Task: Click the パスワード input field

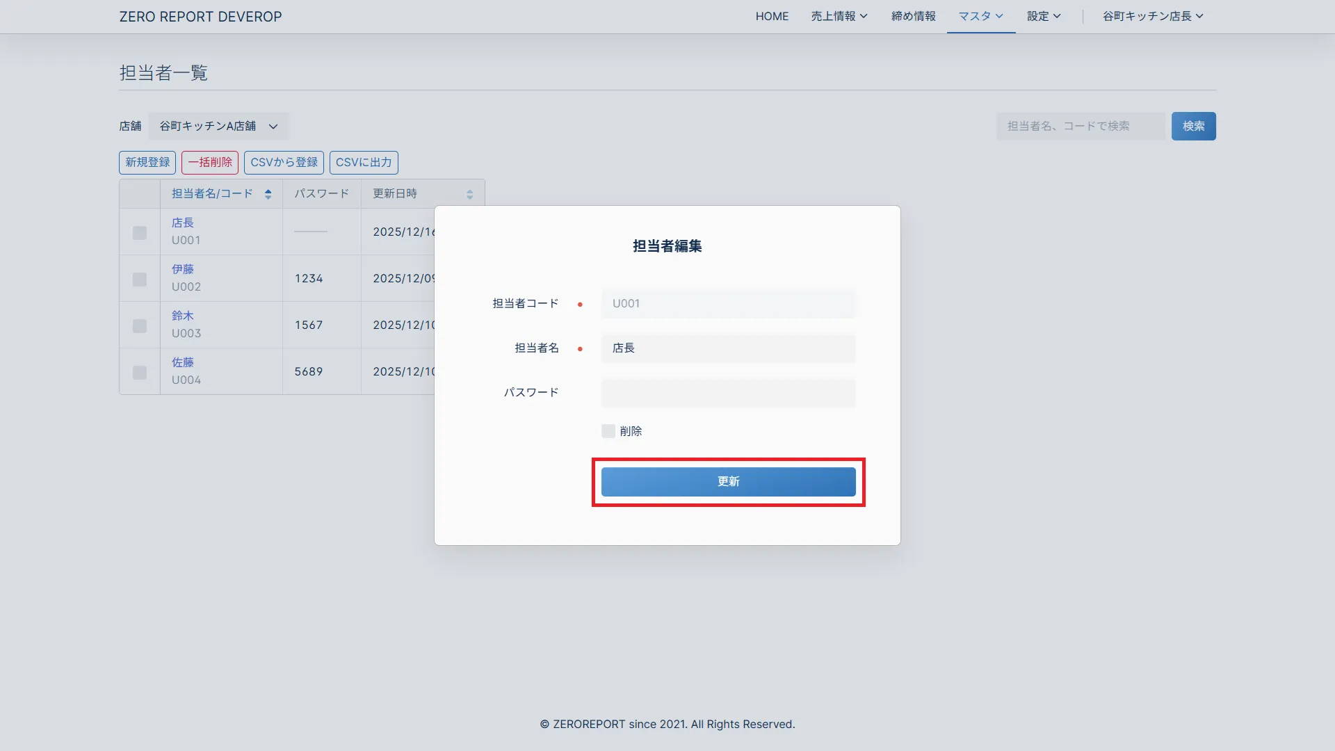Action: tap(728, 393)
